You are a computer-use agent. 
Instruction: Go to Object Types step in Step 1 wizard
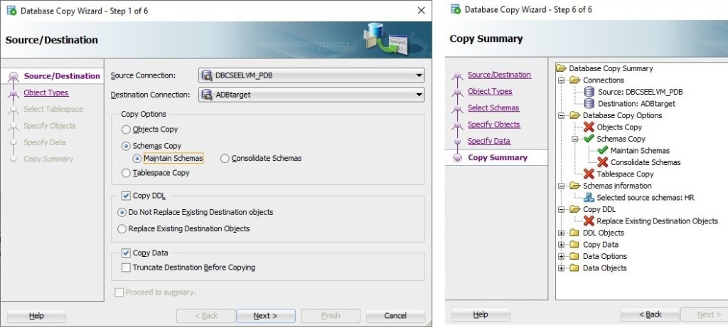[45, 92]
